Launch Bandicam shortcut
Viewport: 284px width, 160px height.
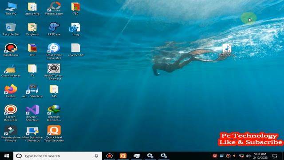11,50
